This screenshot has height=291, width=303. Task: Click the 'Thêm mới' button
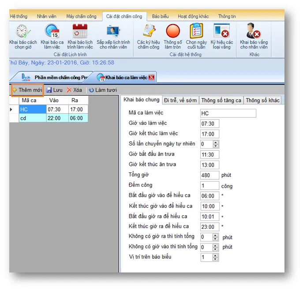(27, 90)
